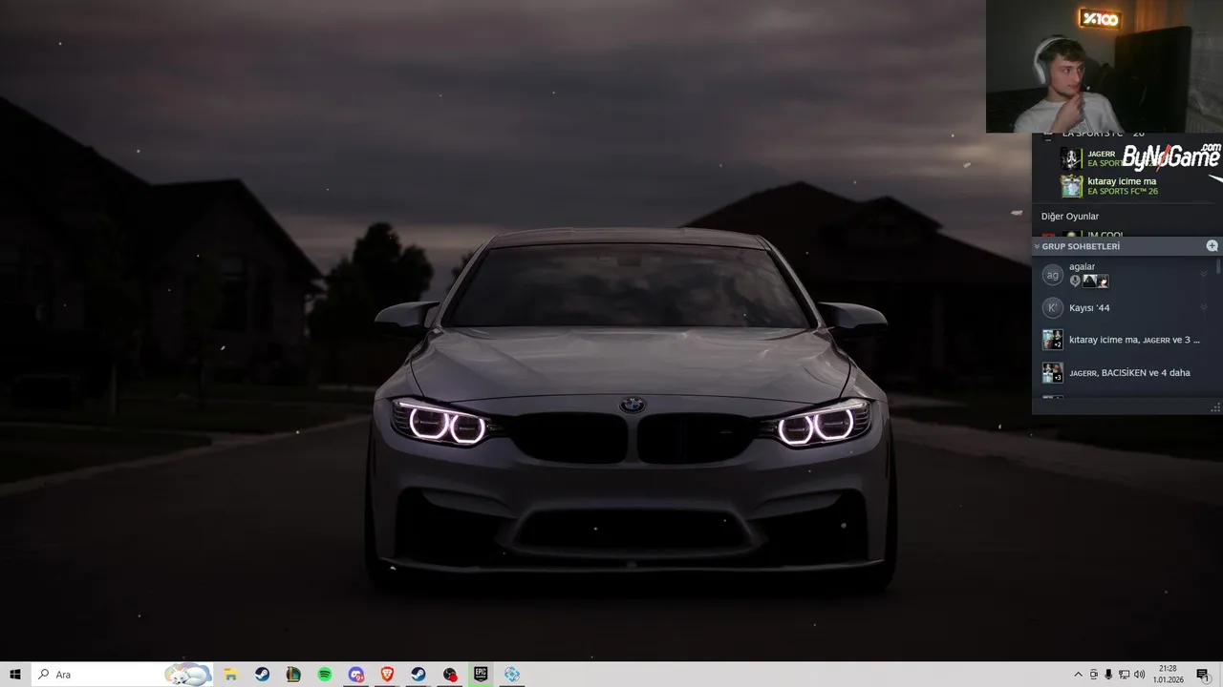The width and height of the screenshot is (1223, 687).
Task: Click JAGERR's avatar in friends list
Action: tap(1072, 158)
